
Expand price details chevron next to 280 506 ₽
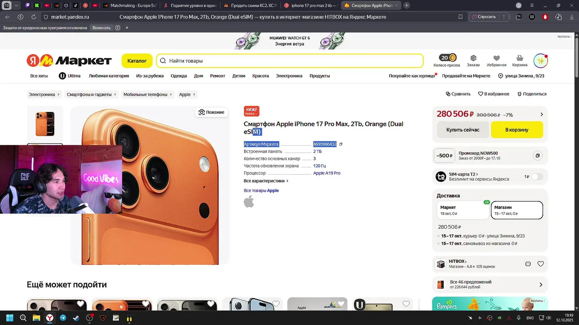541,115
